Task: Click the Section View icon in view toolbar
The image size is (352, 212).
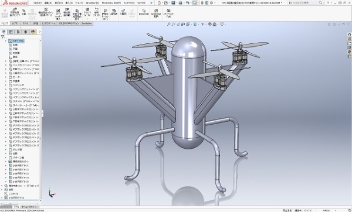Action: click(183, 24)
